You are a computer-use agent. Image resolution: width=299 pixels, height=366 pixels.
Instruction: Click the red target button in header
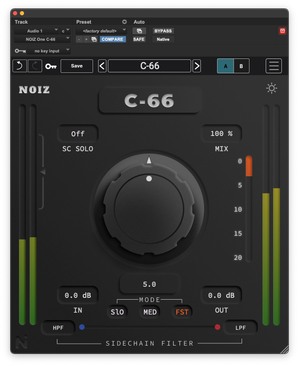pos(282,31)
